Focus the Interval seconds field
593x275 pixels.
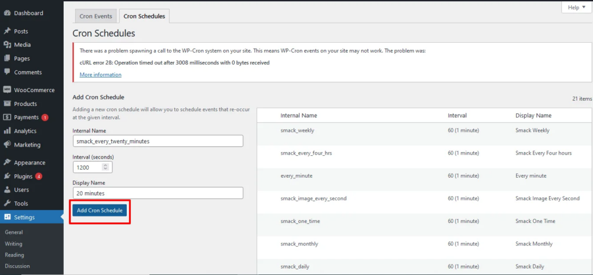pos(92,167)
